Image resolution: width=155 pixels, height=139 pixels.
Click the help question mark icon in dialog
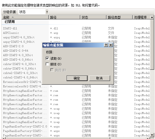(x=106, y=45)
